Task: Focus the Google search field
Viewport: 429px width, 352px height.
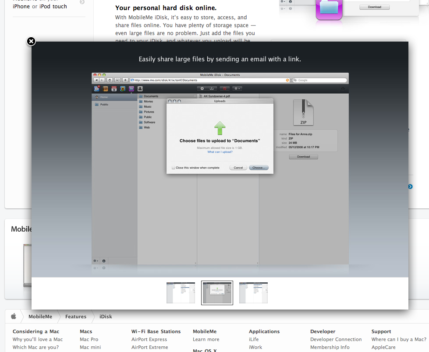Action: pos(319,80)
